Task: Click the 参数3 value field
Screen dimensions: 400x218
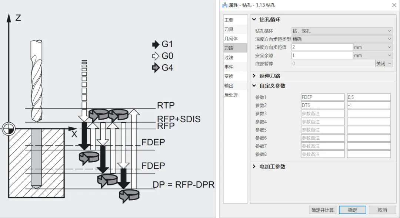Action: point(369,113)
